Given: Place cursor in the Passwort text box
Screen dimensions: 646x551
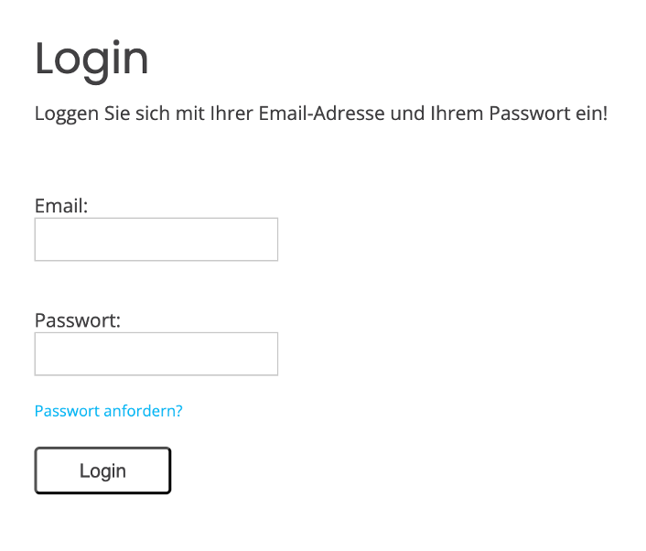Looking at the screenshot, I should (x=156, y=353).
